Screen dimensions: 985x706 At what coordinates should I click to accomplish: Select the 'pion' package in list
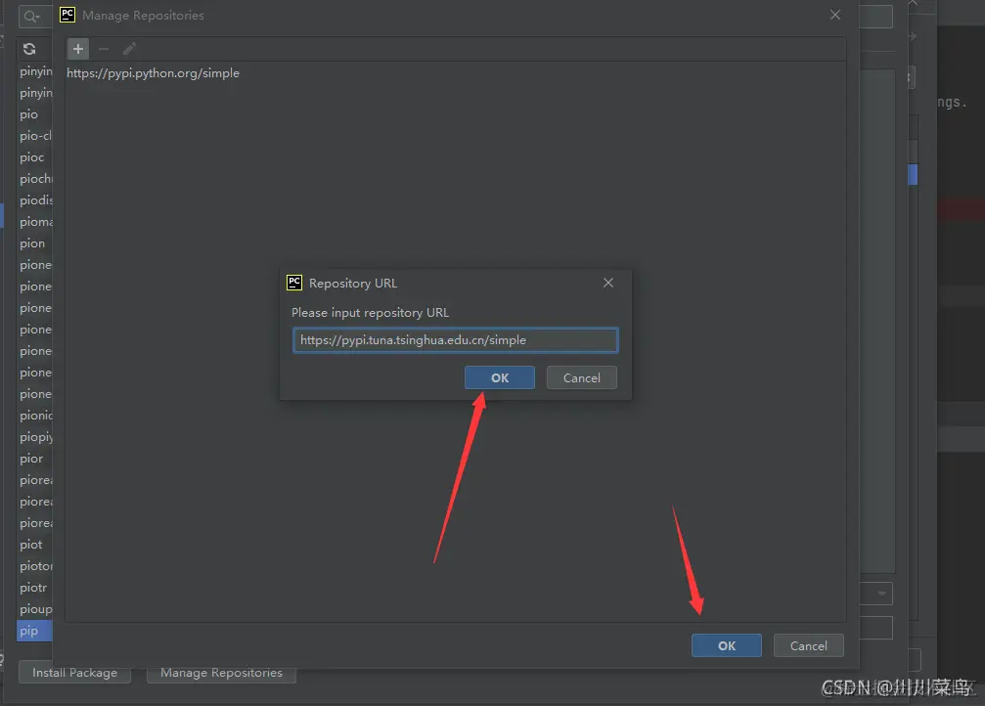pyautogui.click(x=32, y=243)
